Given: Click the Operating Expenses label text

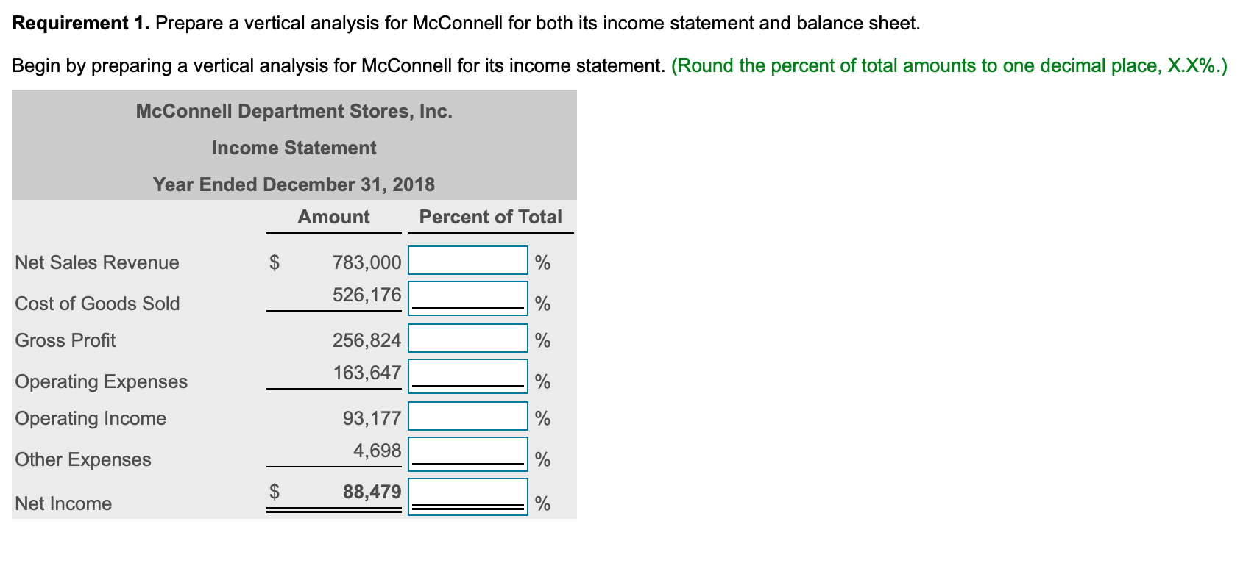Looking at the screenshot, I should click(x=101, y=381).
